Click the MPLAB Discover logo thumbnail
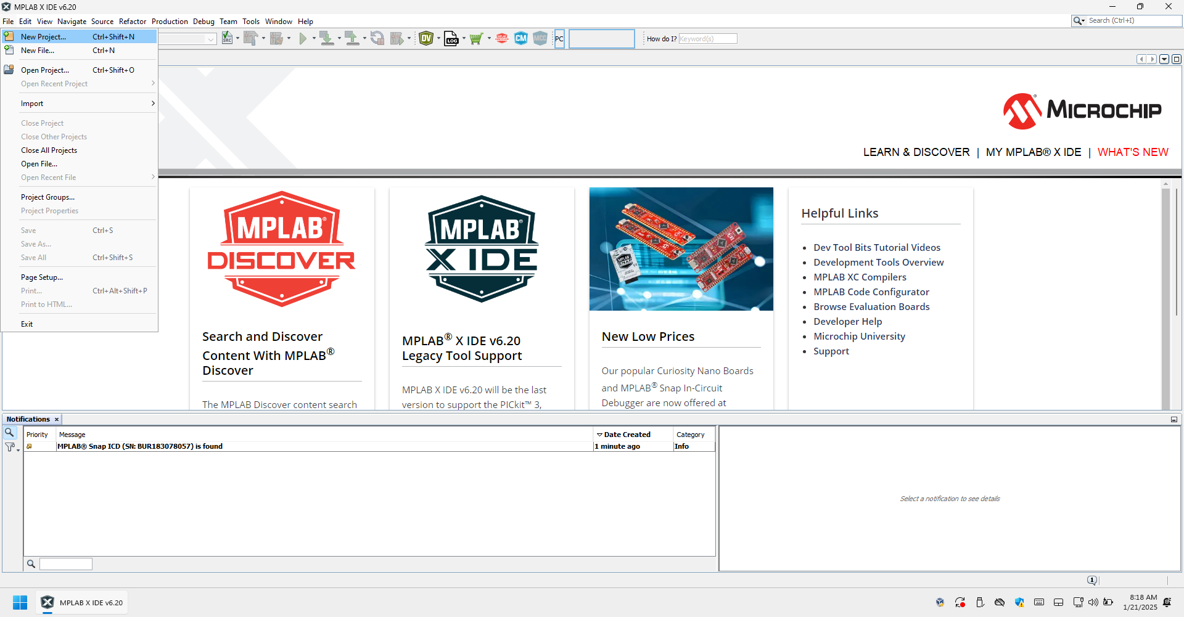1184x617 pixels. click(282, 249)
